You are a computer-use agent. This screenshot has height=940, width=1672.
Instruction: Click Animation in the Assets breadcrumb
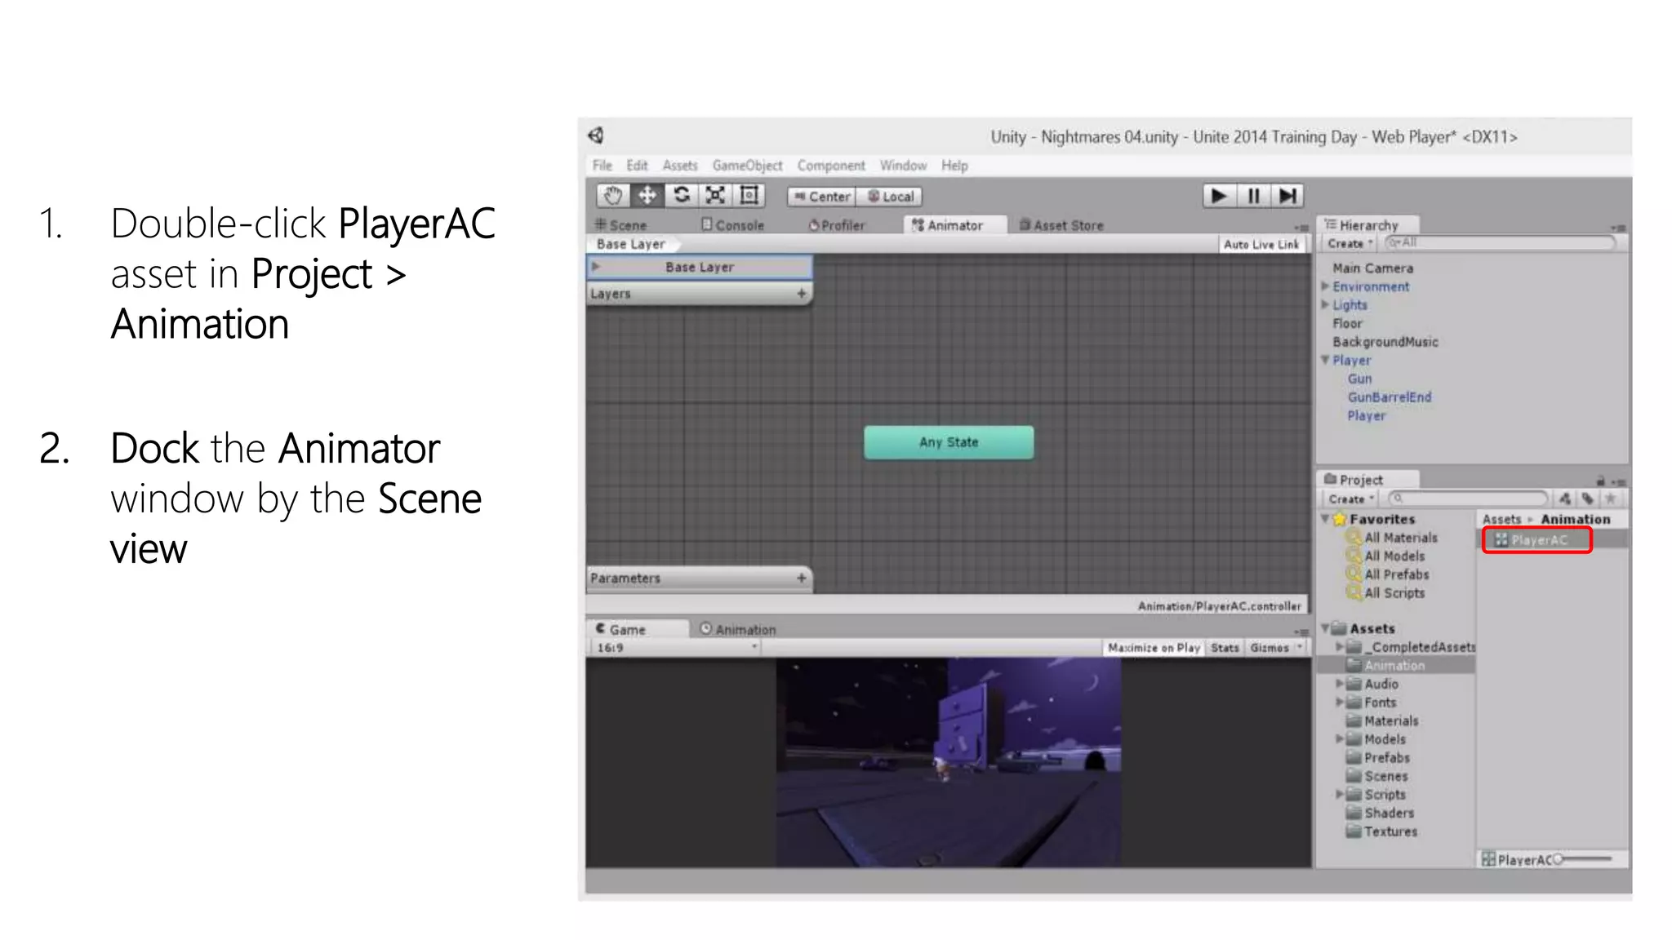(x=1575, y=519)
